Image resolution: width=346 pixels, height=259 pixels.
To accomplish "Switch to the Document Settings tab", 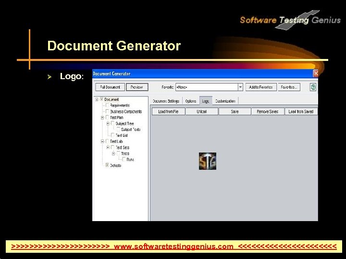I will 166,101.
